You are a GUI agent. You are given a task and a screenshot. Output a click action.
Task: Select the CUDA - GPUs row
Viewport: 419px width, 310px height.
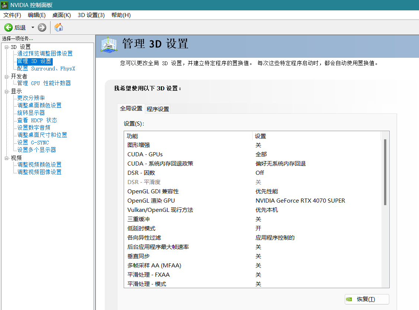pyautogui.click(x=253, y=154)
